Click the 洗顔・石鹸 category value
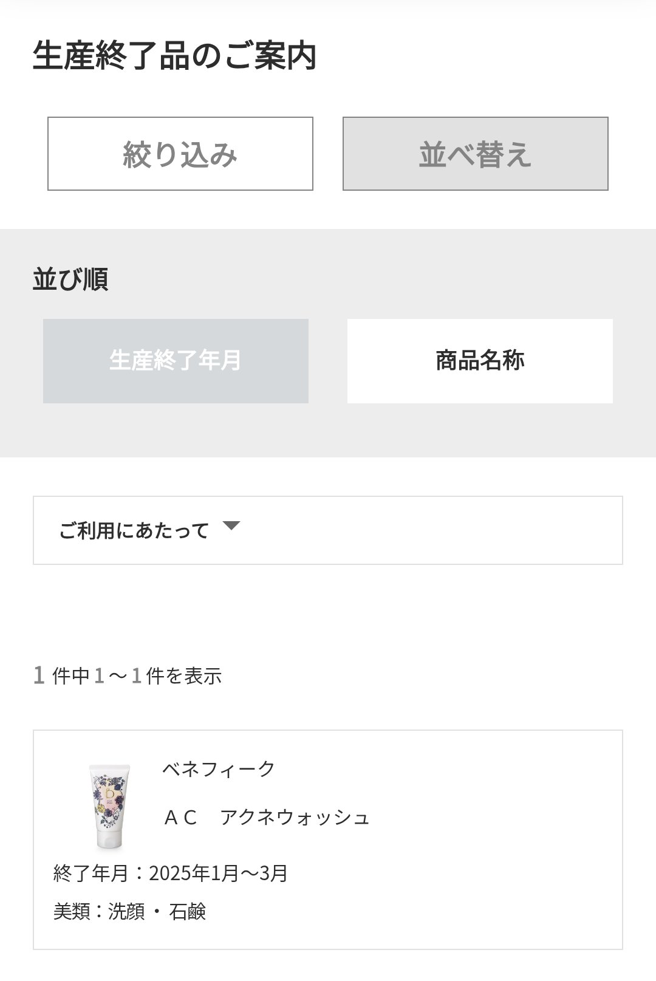Image resolution: width=656 pixels, height=981 pixels. (157, 912)
